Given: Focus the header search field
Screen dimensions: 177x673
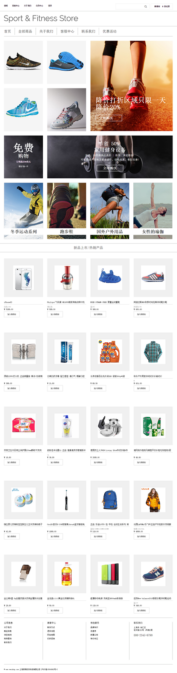Looking at the screenshot, I should click(130, 6).
